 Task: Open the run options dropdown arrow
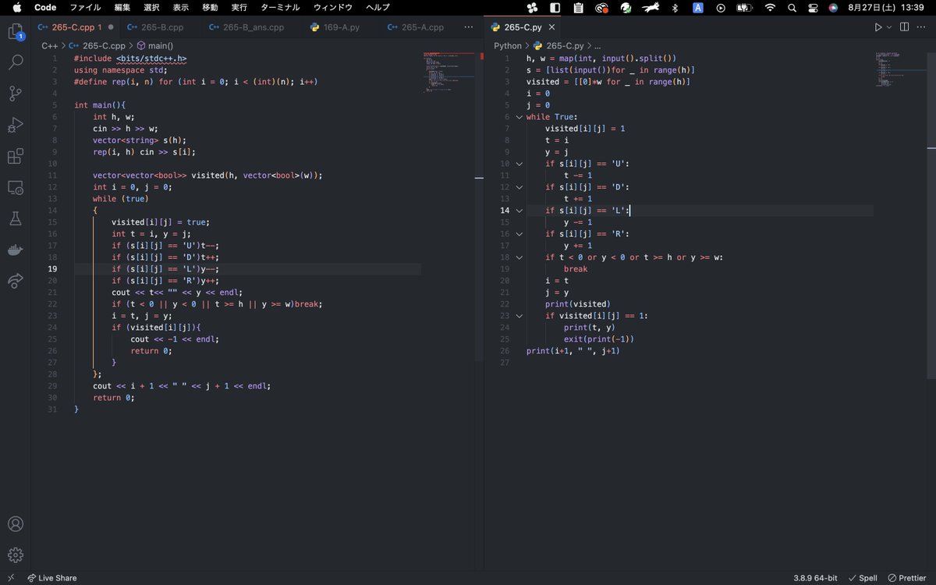[889, 27]
